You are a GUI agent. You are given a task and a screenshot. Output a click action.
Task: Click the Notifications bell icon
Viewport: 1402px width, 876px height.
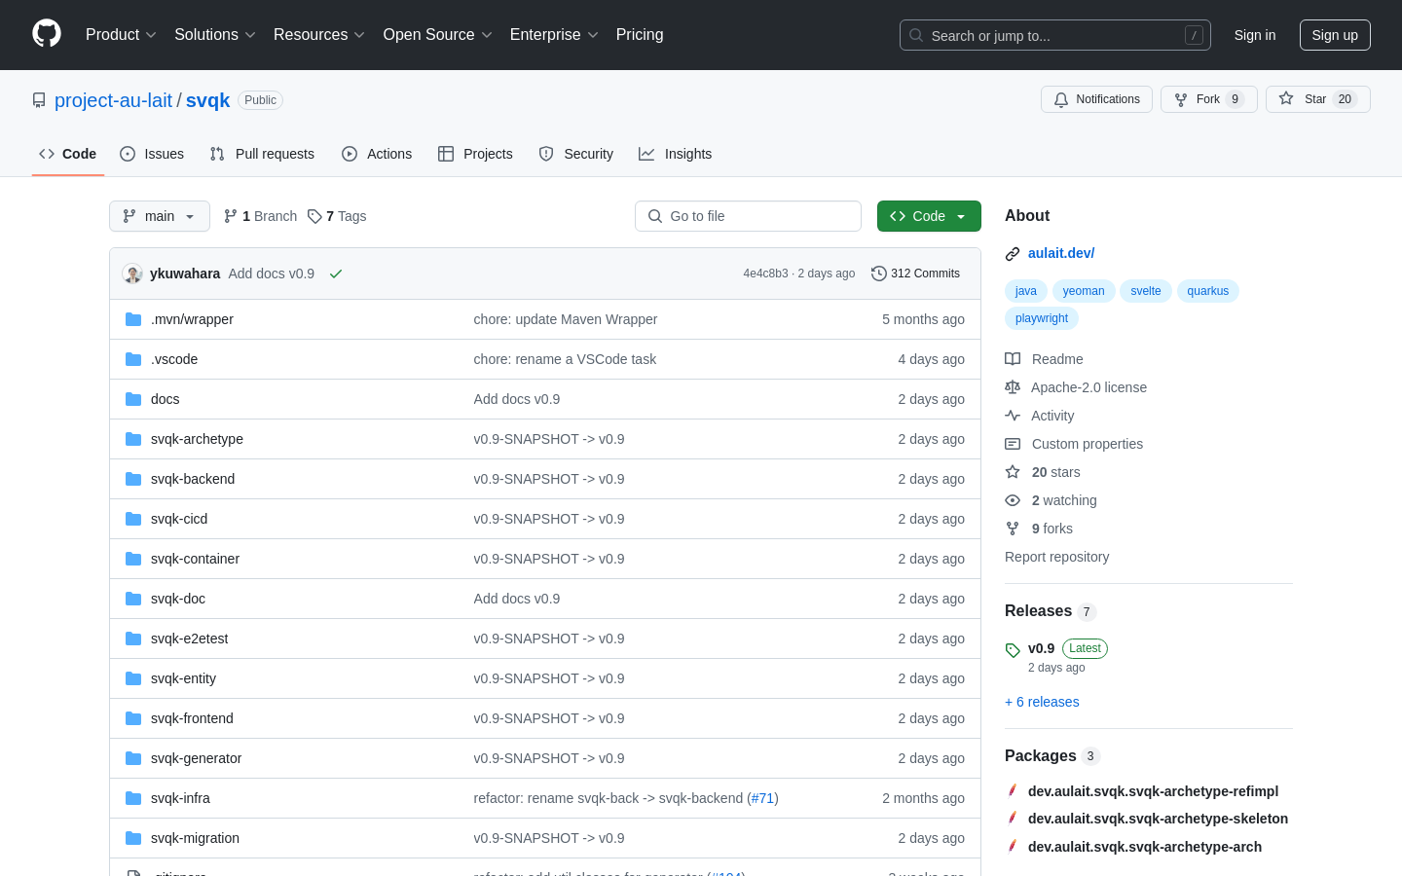(1061, 99)
